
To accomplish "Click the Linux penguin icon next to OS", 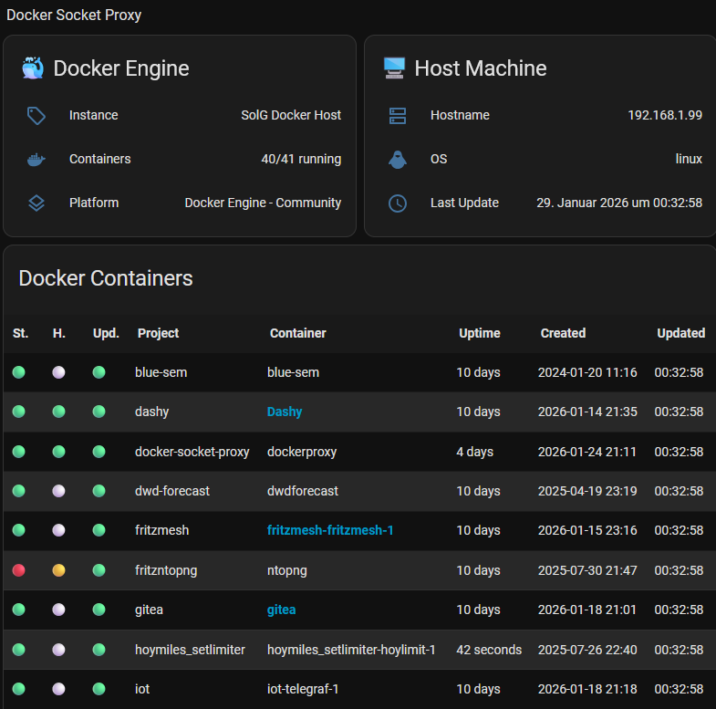I will click(x=398, y=160).
